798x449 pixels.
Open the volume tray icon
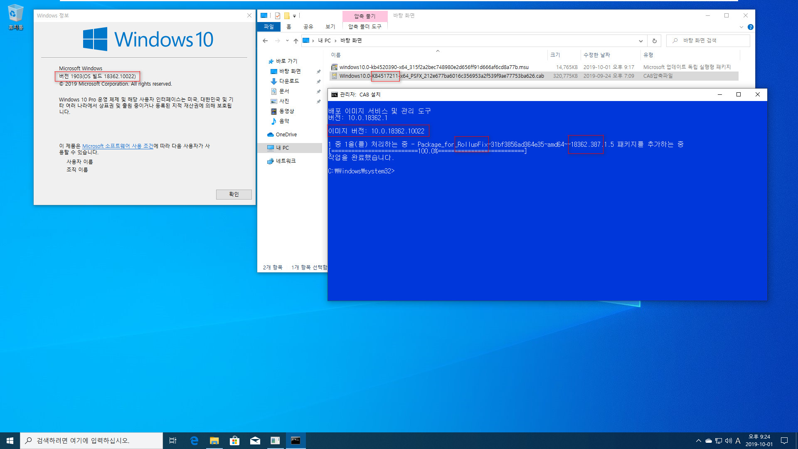(x=729, y=441)
